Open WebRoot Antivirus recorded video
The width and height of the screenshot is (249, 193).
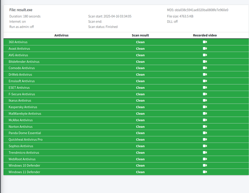[205, 159]
